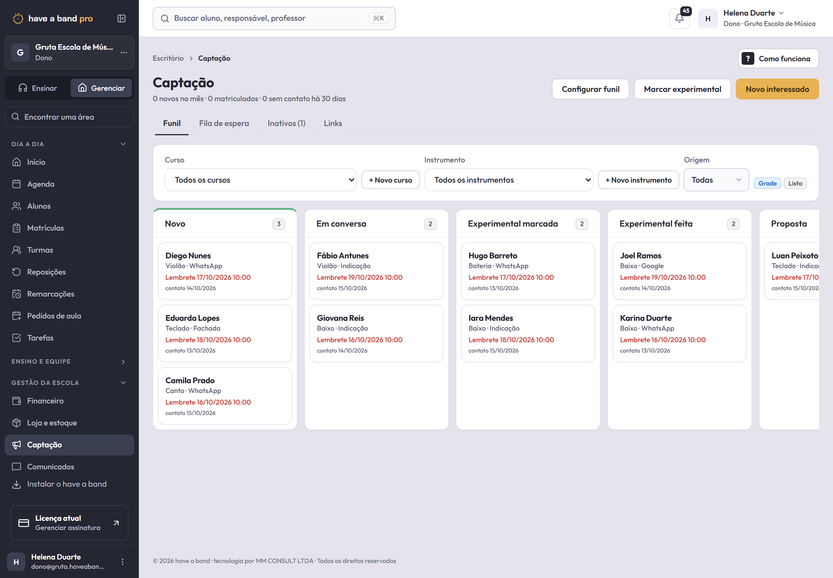The height and width of the screenshot is (578, 833).
Task: Switch to Ensinar mode
Action: [38, 88]
